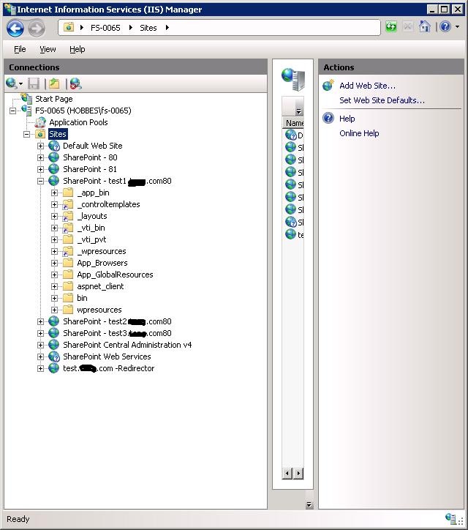Expand SharePoint Central Administration v4 node
Screen dimensions: 468x530
40,345
